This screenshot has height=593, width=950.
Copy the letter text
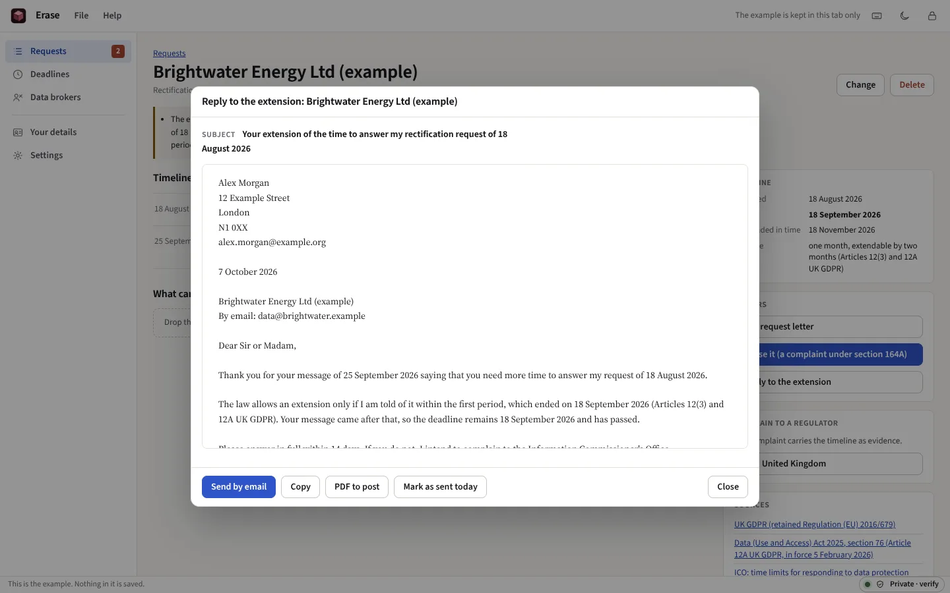tap(300, 487)
